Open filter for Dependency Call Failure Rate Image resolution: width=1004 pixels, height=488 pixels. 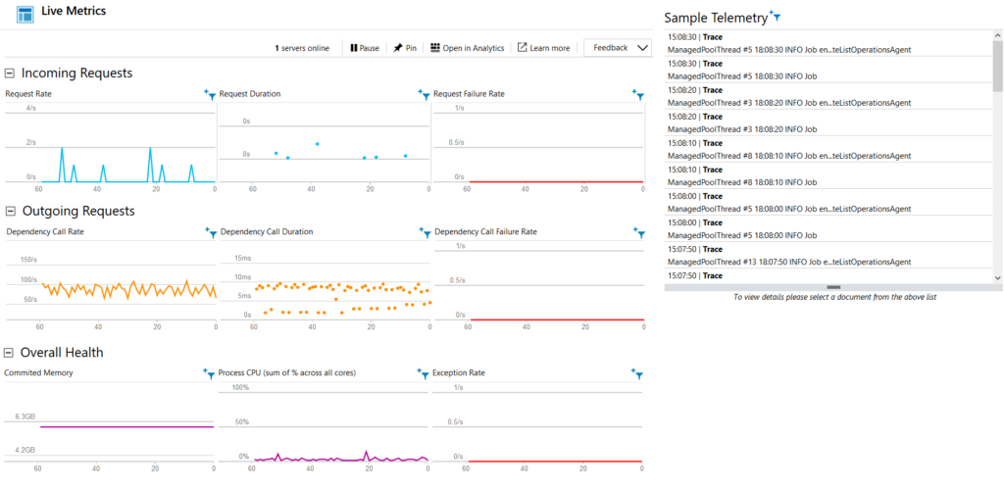[x=638, y=233]
